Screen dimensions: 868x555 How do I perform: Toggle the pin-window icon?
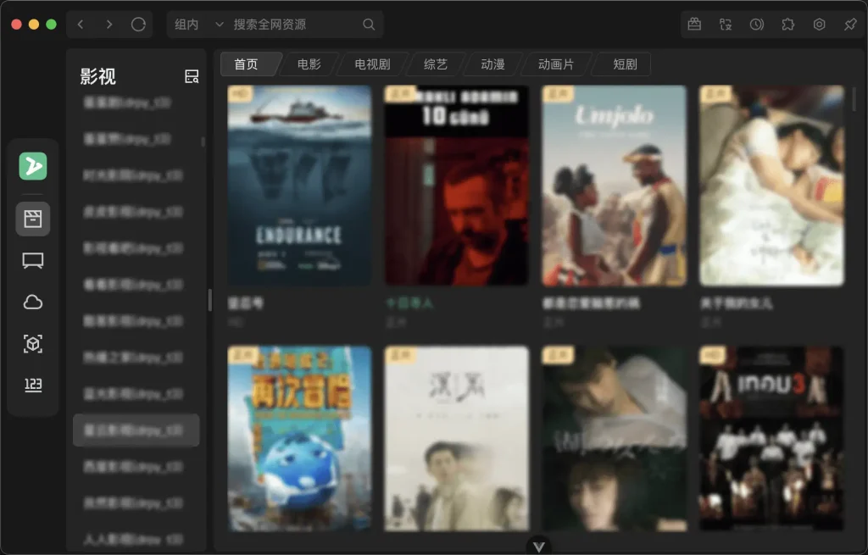849,24
